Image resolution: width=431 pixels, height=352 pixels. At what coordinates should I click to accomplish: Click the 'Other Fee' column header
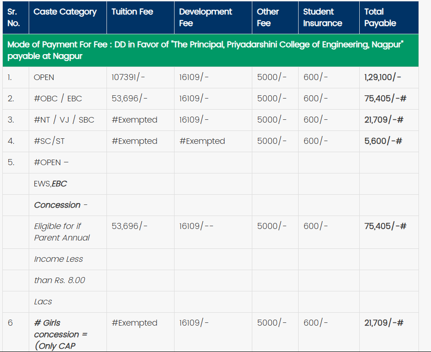(x=275, y=18)
